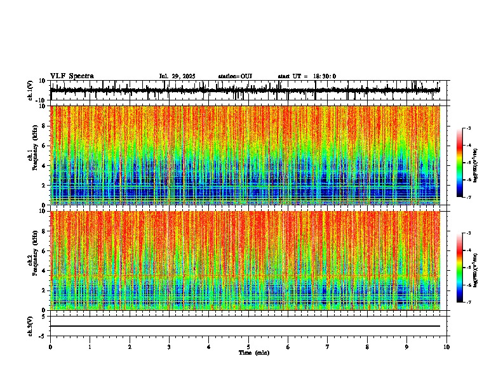
Task: Click the "VLF Spectra" title
Action: pyautogui.click(x=72, y=76)
